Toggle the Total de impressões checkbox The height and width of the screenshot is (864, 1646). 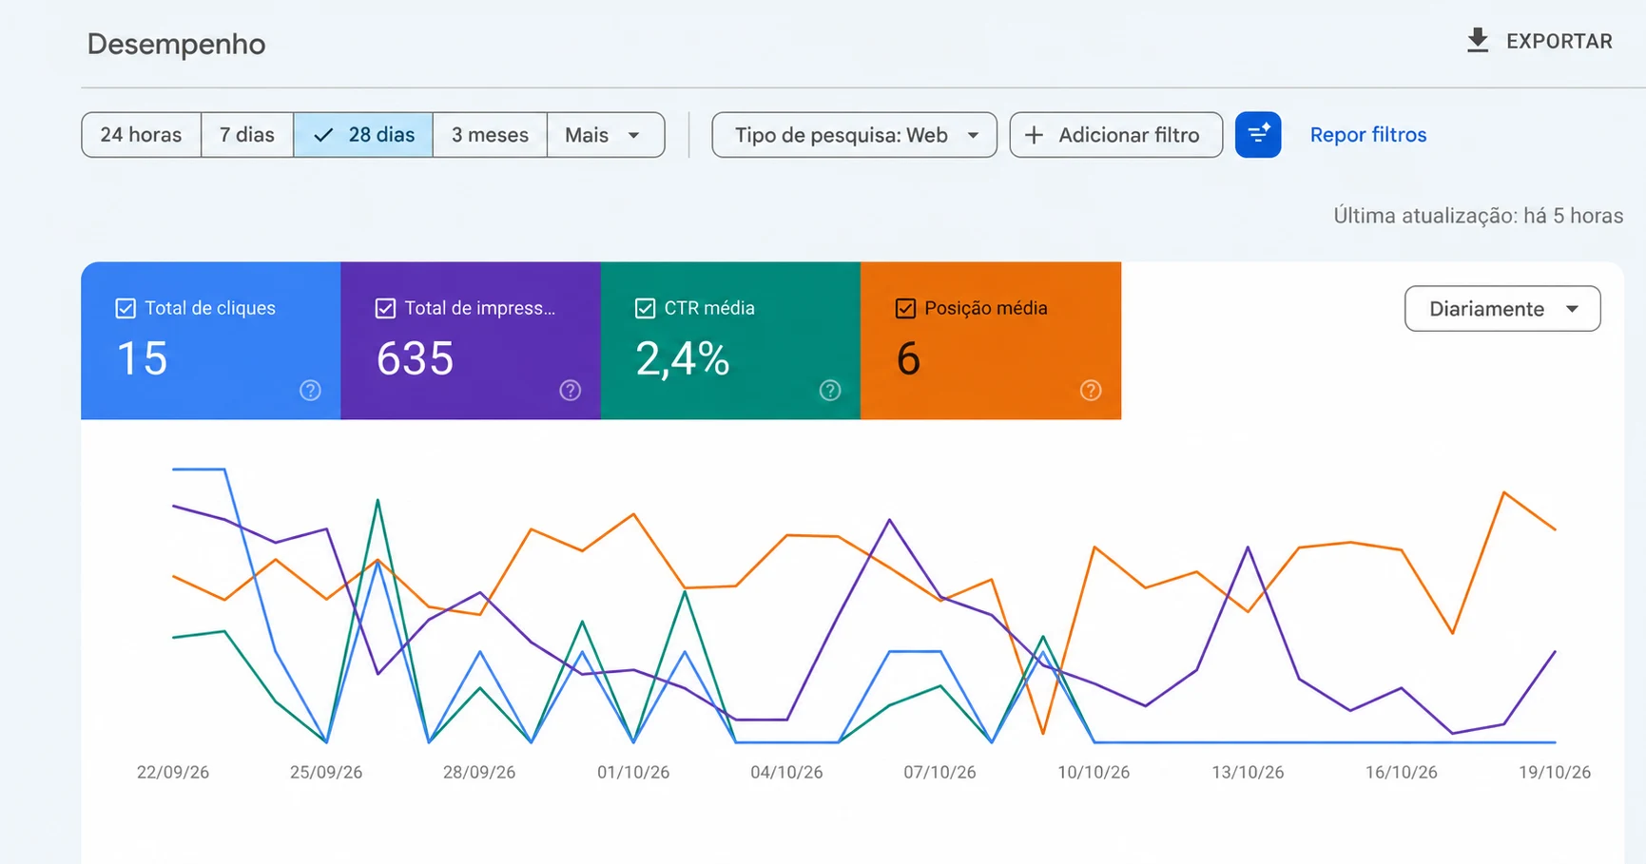coord(385,308)
